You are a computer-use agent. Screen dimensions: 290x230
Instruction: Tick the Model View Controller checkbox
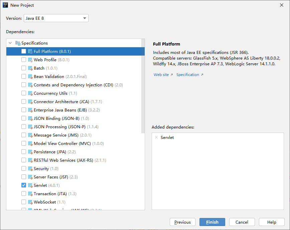24,143
